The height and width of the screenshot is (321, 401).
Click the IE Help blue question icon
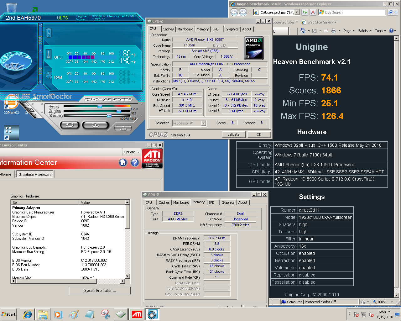pos(391,31)
